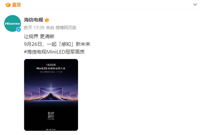Click MiniLED 全新阵容发布会 title on poster

[51, 68]
